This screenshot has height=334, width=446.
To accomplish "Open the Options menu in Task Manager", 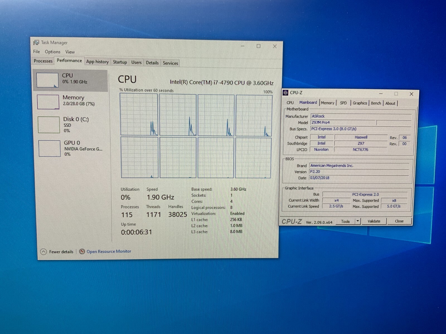I will pos(52,52).
